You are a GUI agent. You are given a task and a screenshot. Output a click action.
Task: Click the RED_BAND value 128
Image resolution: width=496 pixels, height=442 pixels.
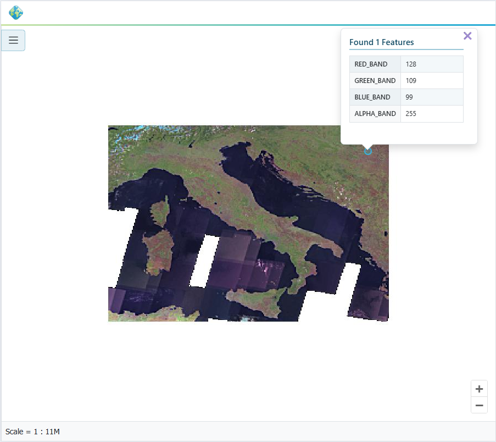(x=411, y=64)
